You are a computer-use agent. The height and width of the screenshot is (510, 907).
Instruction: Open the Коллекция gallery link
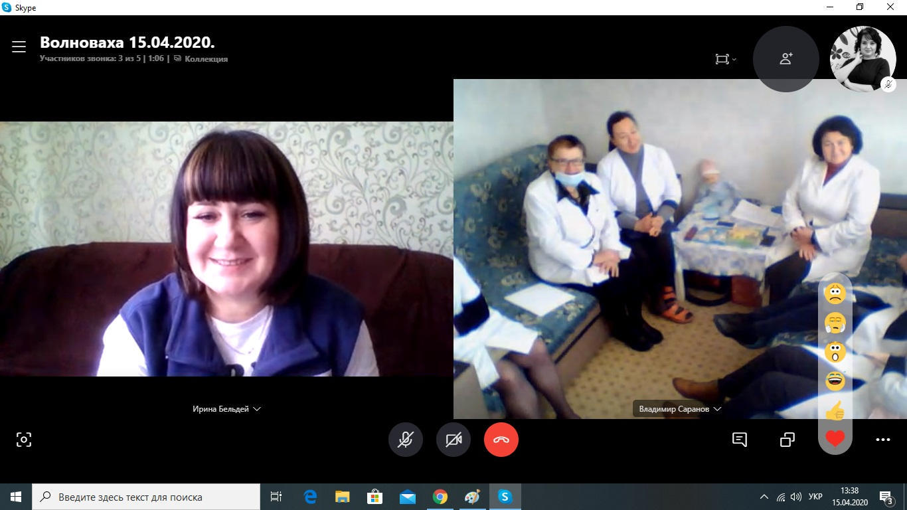point(201,59)
